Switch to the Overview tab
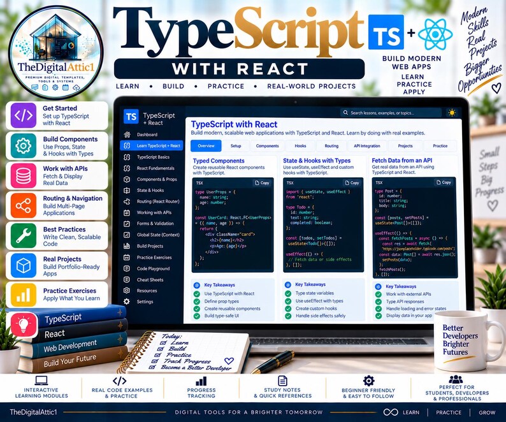Screen dimensions: 506x422 (x=206, y=146)
